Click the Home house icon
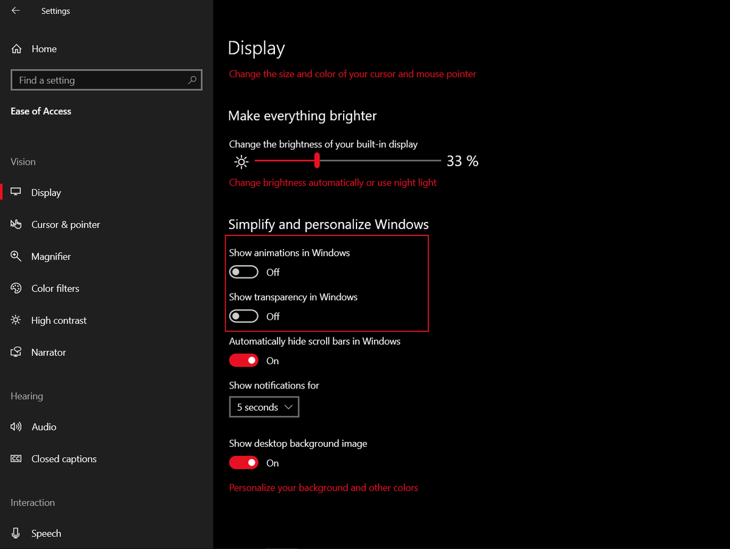The width and height of the screenshot is (730, 549). 16,49
